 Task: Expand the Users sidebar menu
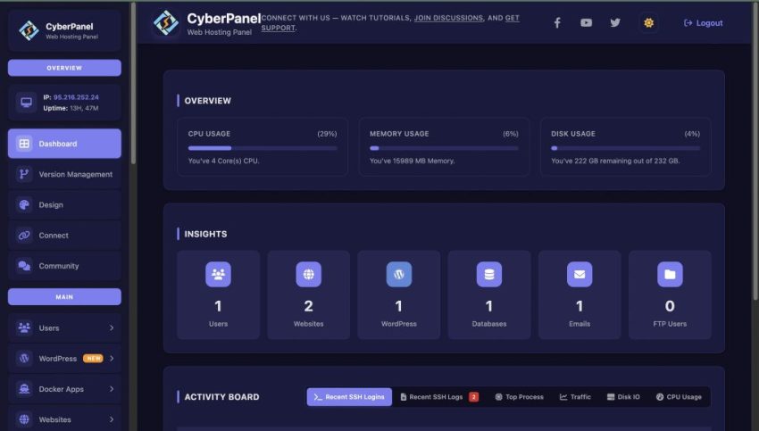(x=64, y=328)
